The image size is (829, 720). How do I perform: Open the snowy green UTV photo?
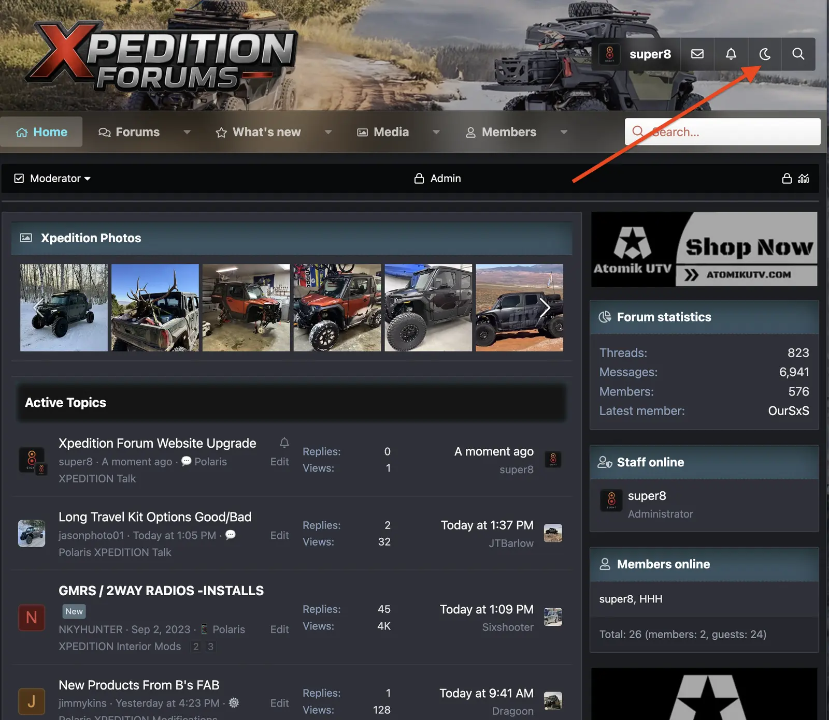(x=64, y=307)
